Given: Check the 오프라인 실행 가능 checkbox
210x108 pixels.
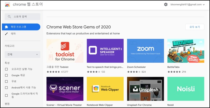Looking at the screenshot, I should [x=6, y=69].
